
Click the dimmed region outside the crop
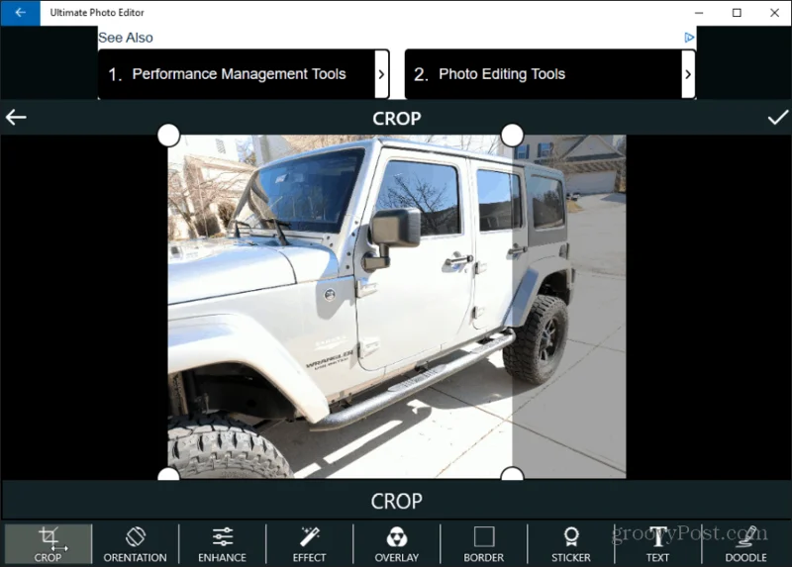tap(569, 307)
